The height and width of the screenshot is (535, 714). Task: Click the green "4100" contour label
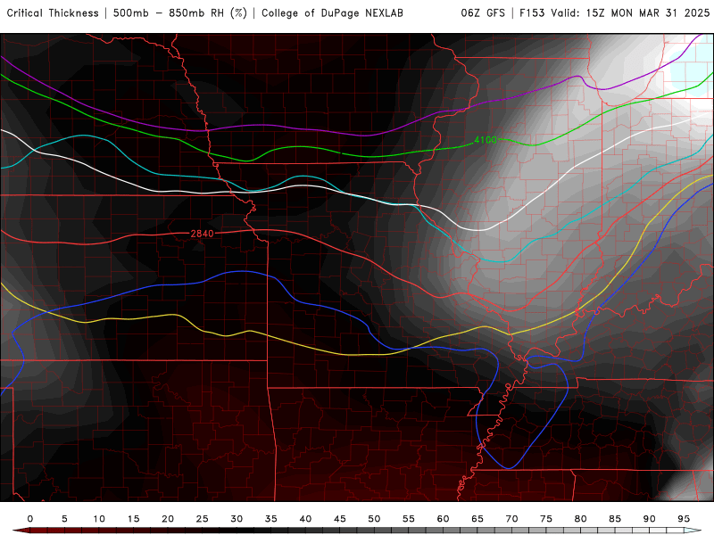pos(486,140)
